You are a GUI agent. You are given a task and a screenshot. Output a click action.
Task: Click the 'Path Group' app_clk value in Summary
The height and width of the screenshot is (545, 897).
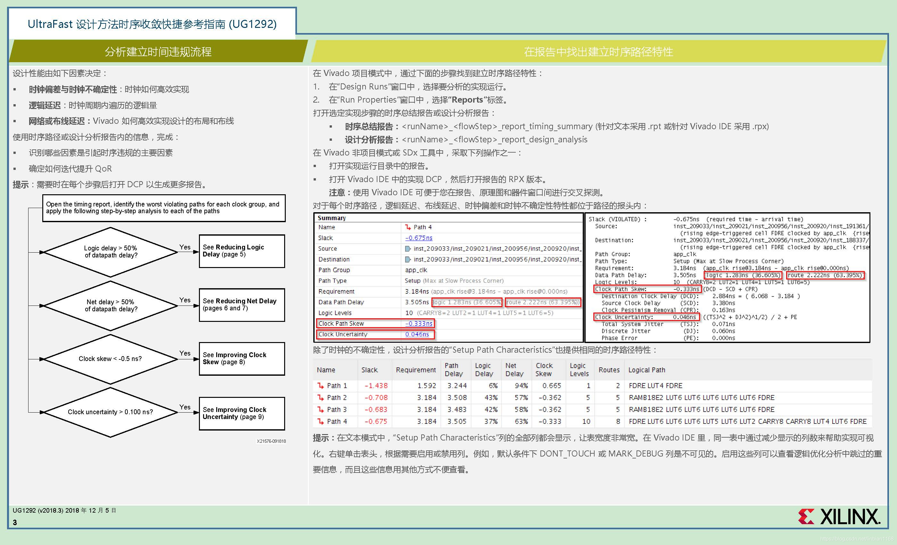[416, 270]
